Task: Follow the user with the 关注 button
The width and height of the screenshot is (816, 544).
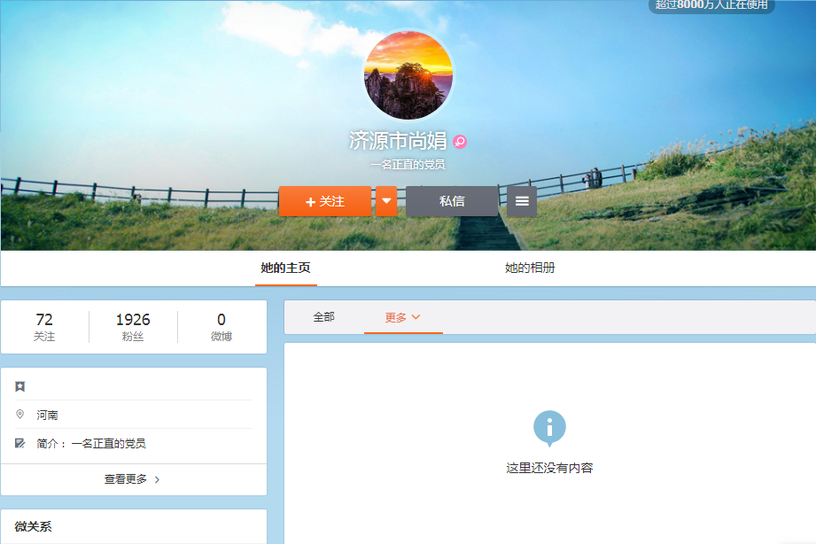Action: pos(325,201)
